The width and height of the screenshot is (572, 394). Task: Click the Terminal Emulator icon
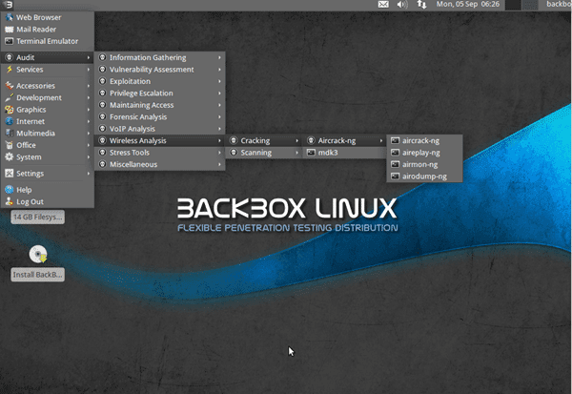[x=10, y=41]
